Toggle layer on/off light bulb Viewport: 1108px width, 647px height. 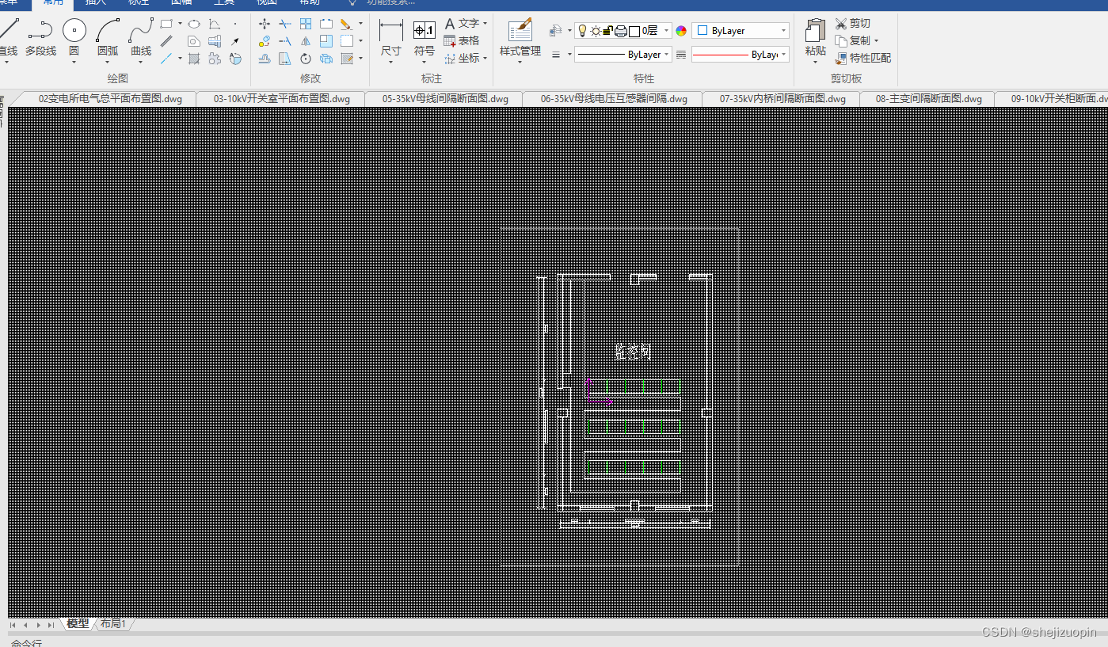click(x=582, y=31)
